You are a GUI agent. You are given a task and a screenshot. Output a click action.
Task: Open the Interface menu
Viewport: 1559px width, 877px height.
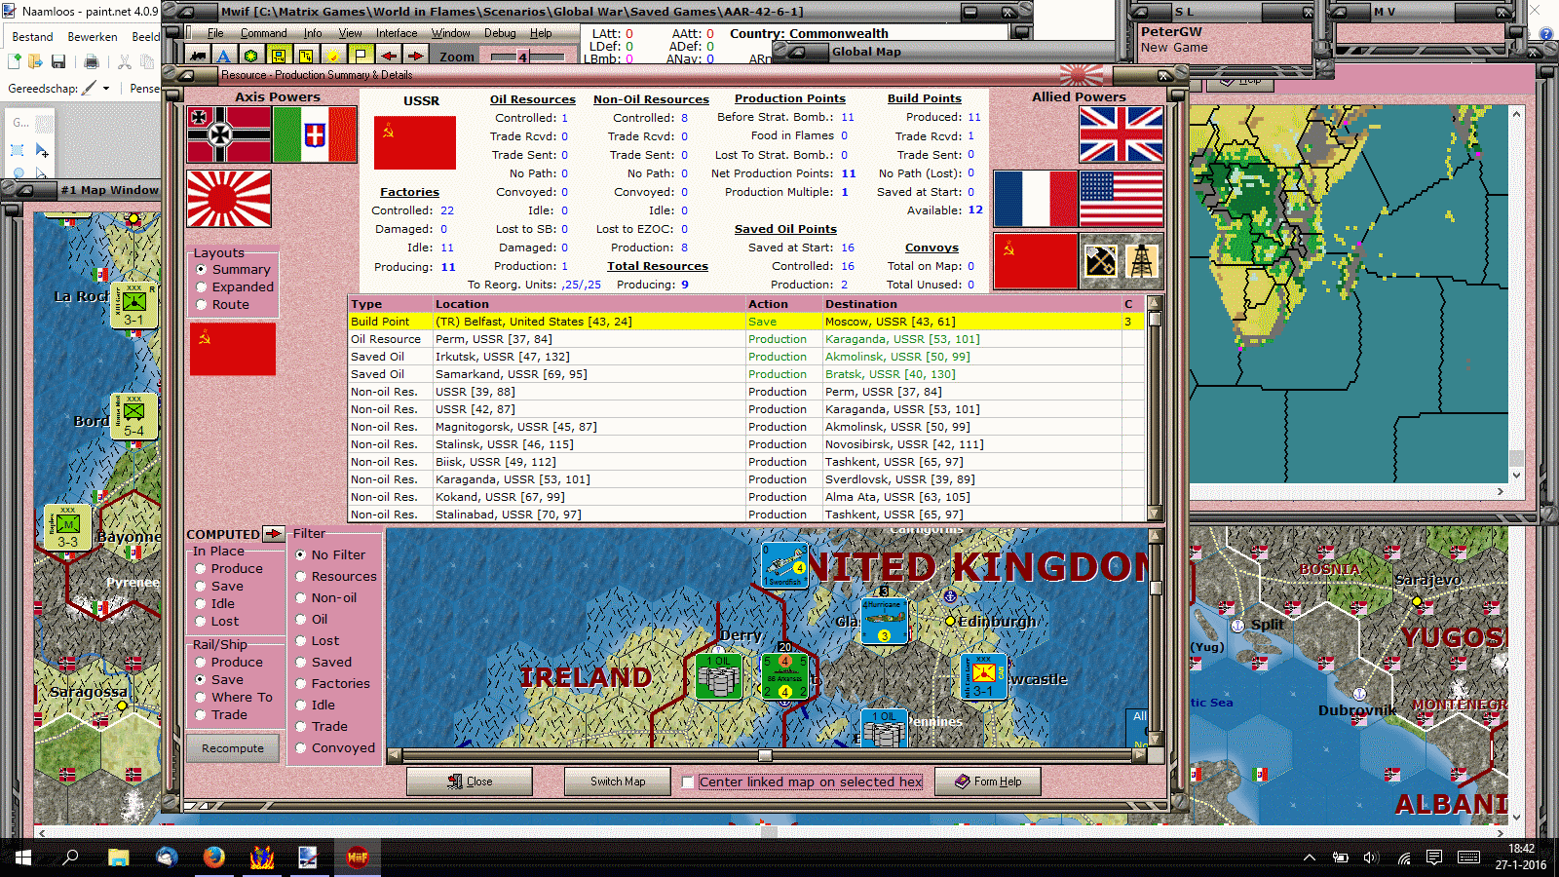point(397,33)
